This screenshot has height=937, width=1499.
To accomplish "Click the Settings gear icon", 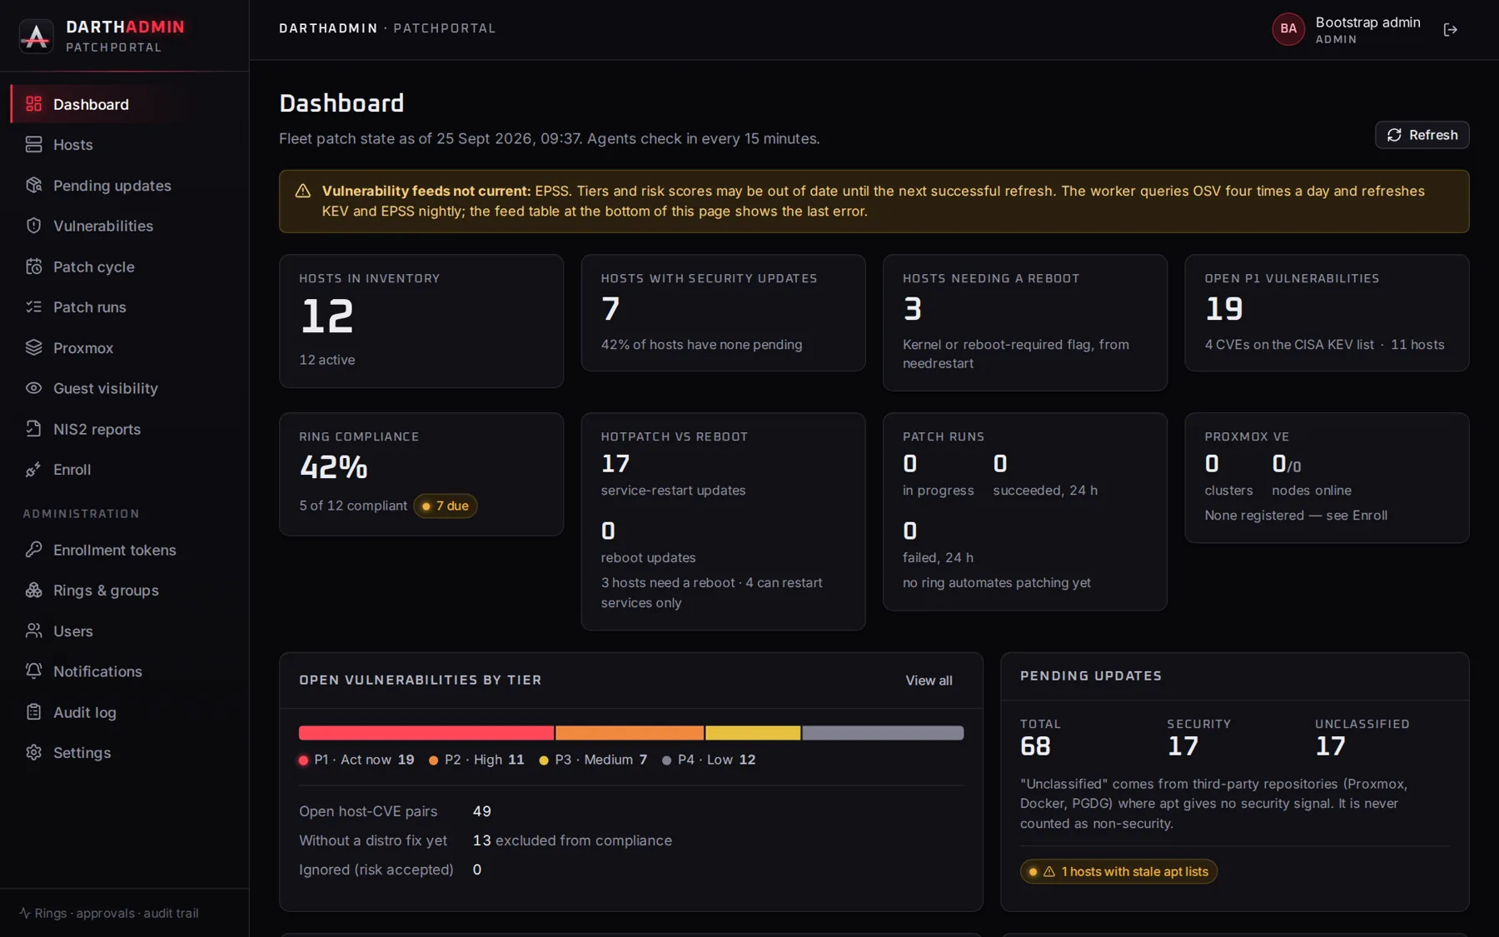I will (x=33, y=753).
